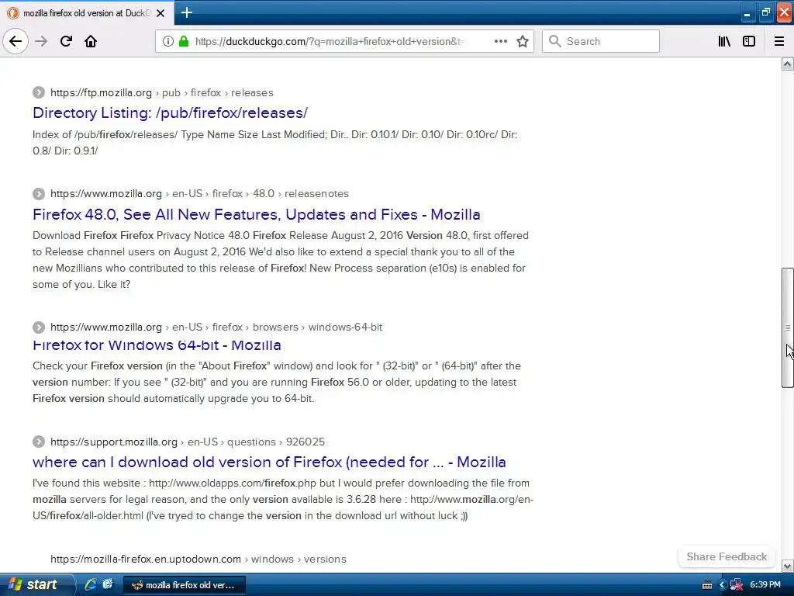Click the vertical scrollbar thumb
Image resolution: width=794 pixels, height=596 pixels.
[x=788, y=327]
